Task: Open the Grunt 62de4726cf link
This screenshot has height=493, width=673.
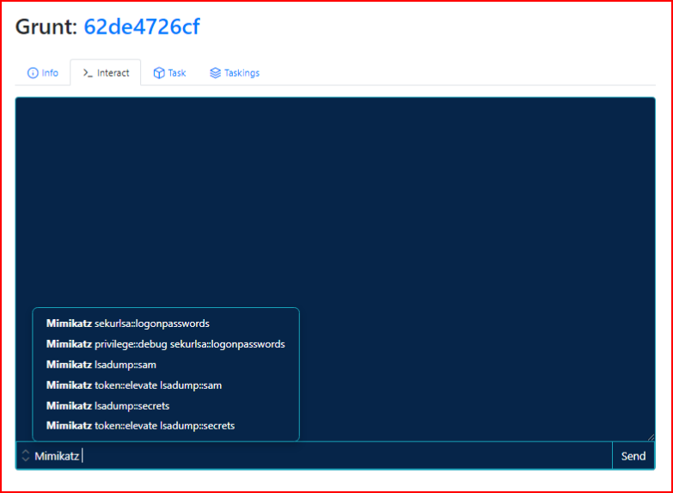Action: (142, 27)
